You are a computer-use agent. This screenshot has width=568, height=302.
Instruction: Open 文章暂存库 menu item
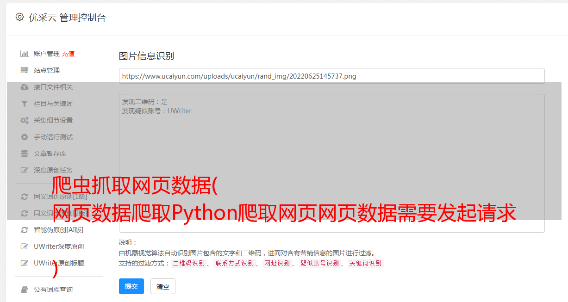click(50, 154)
